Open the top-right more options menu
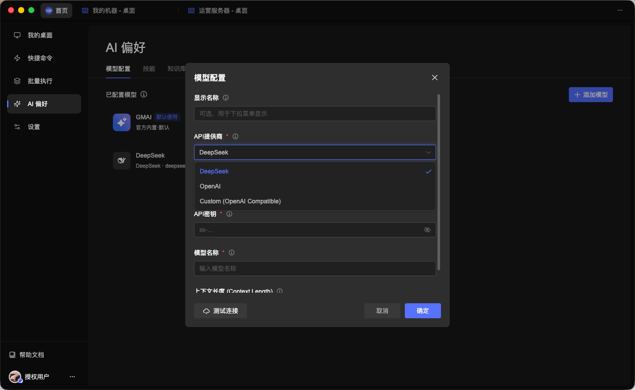 point(620,10)
